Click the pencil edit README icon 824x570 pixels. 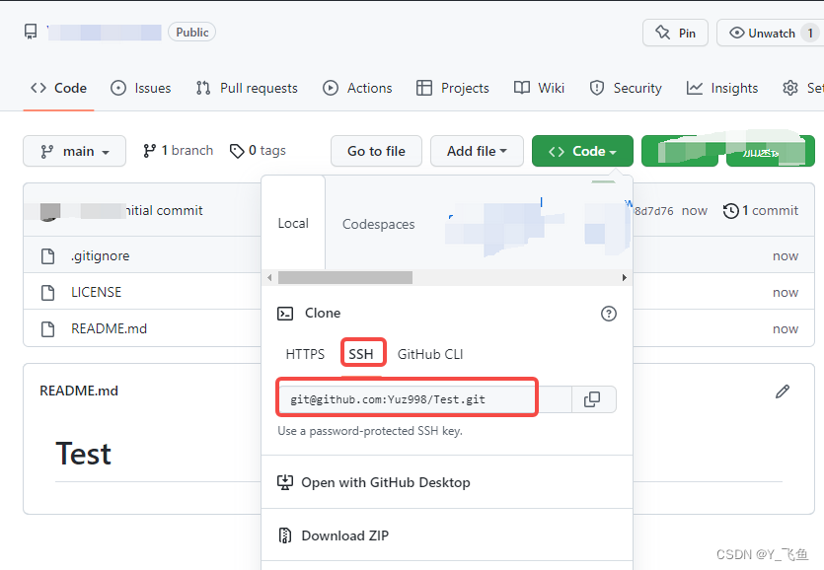(x=783, y=392)
